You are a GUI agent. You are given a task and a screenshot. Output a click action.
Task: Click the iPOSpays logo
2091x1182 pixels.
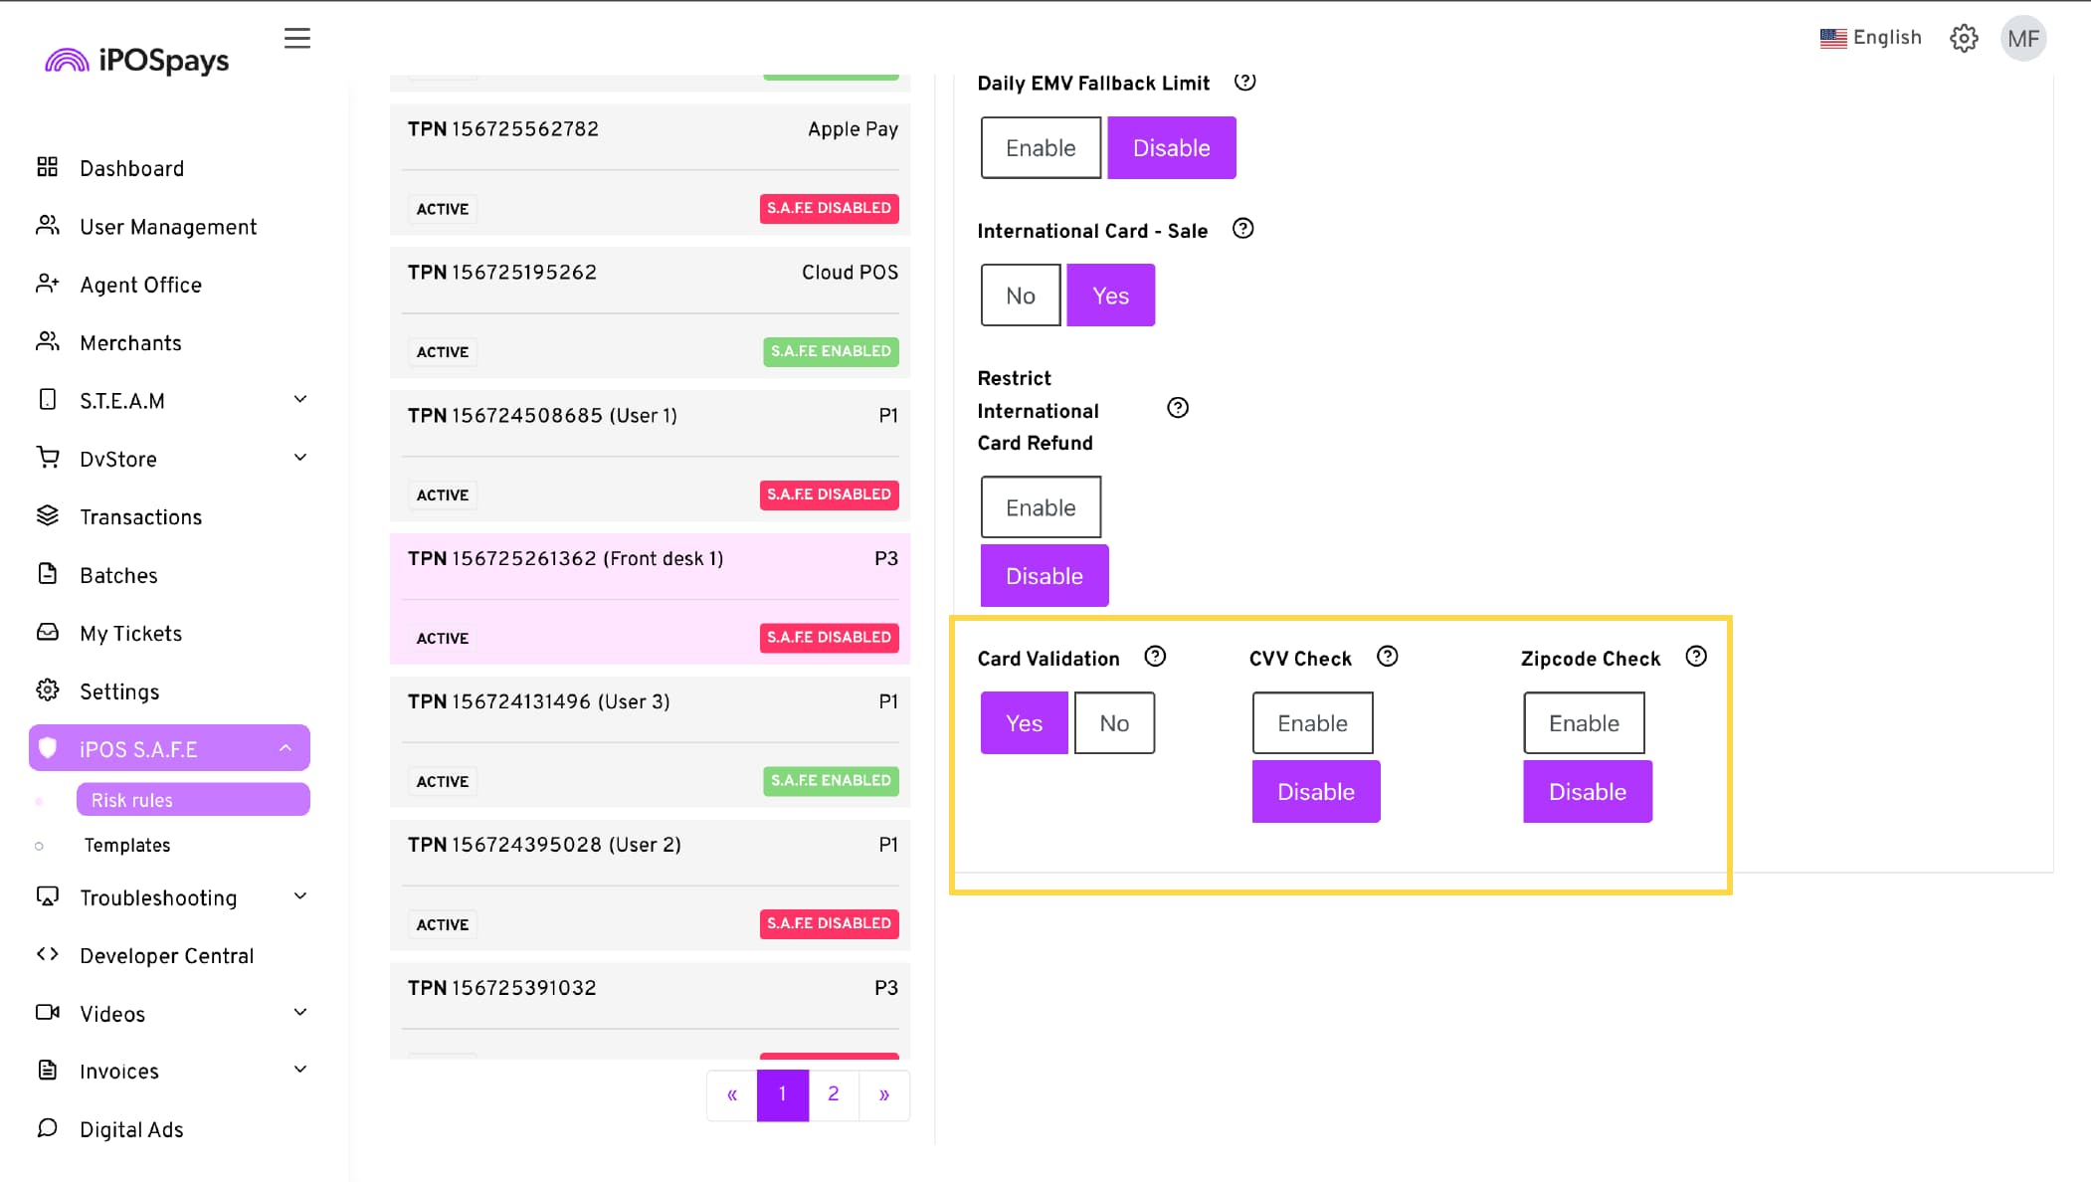[x=137, y=61]
